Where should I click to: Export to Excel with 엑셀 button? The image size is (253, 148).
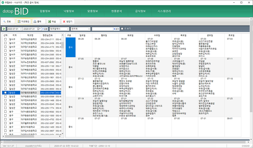(53, 21)
